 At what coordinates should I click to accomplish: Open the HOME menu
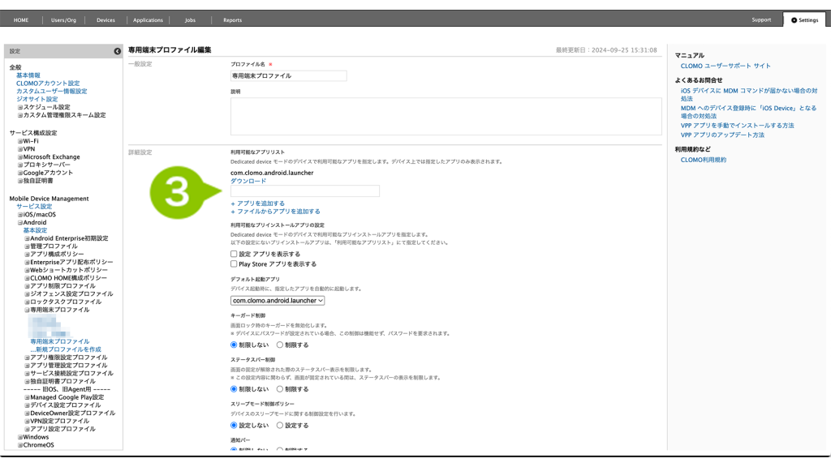21,20
